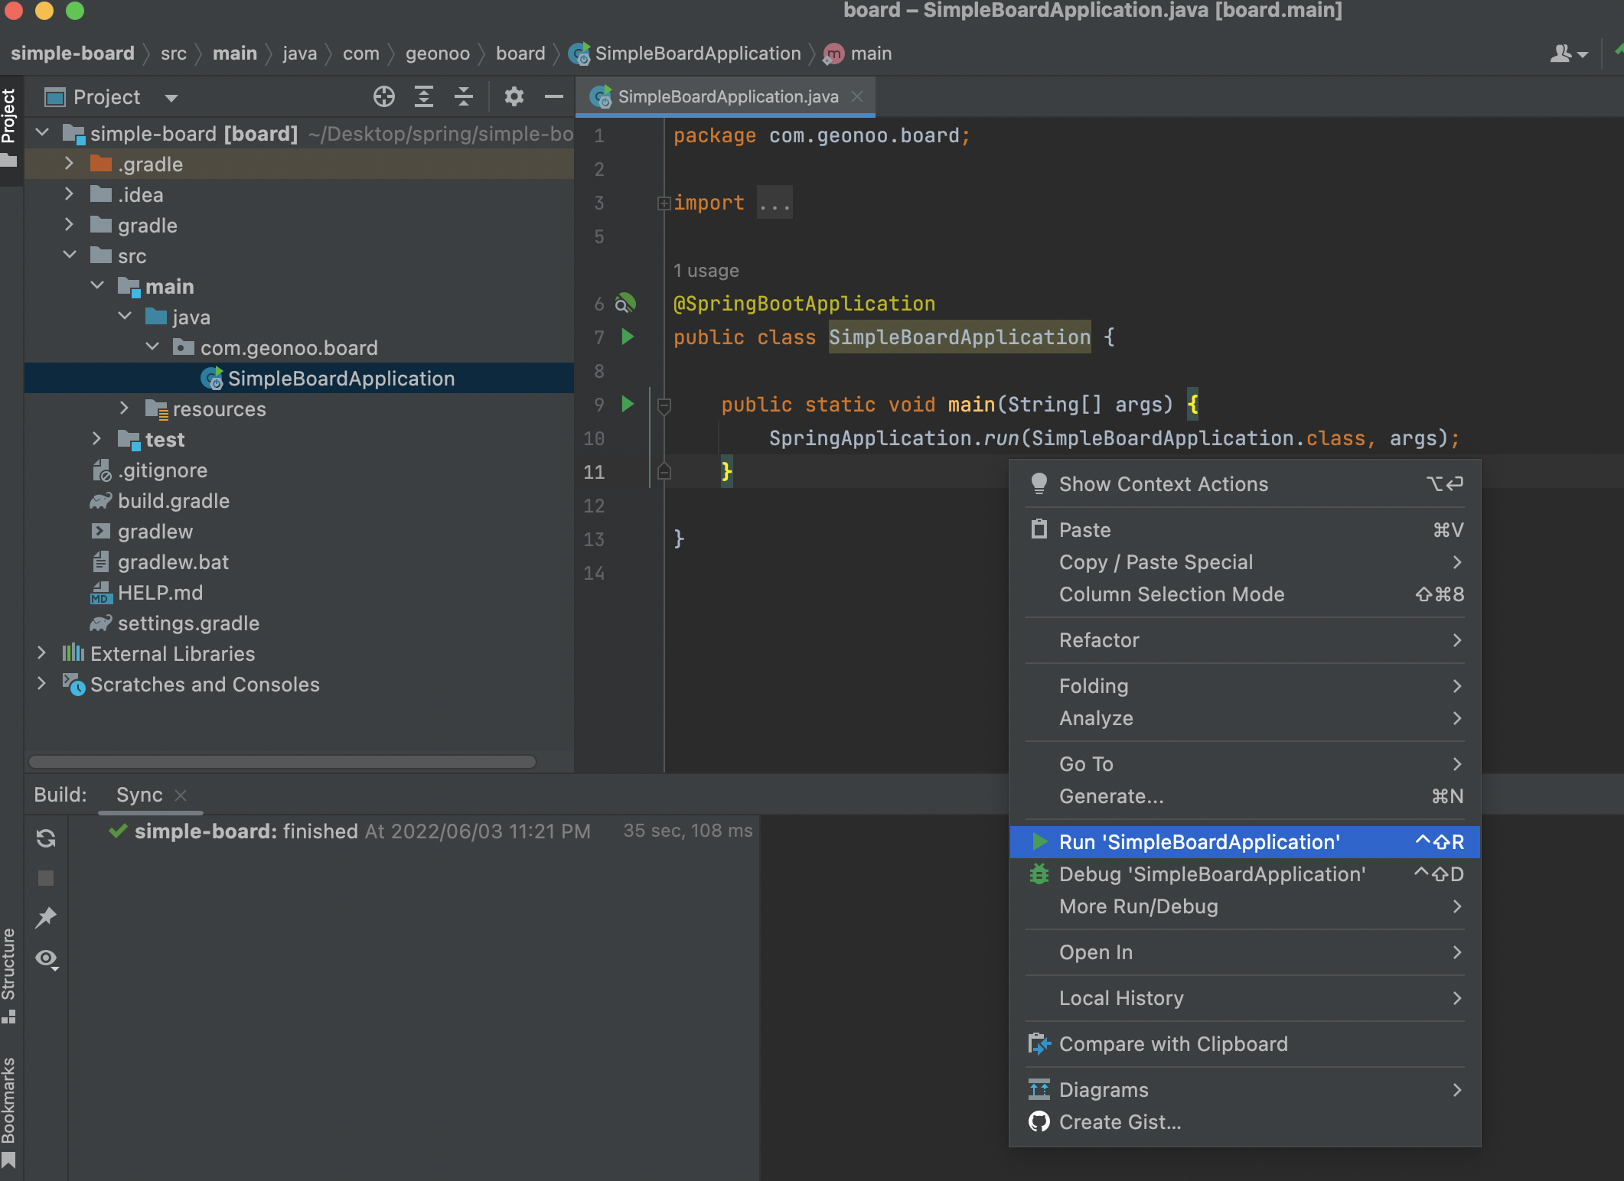Viewport: 1624px width, 1181px height.
Task: Open the Project view dropdown
Action: click(171, 98)
